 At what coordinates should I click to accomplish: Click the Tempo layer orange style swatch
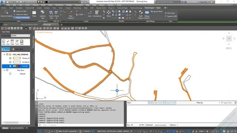17,58
